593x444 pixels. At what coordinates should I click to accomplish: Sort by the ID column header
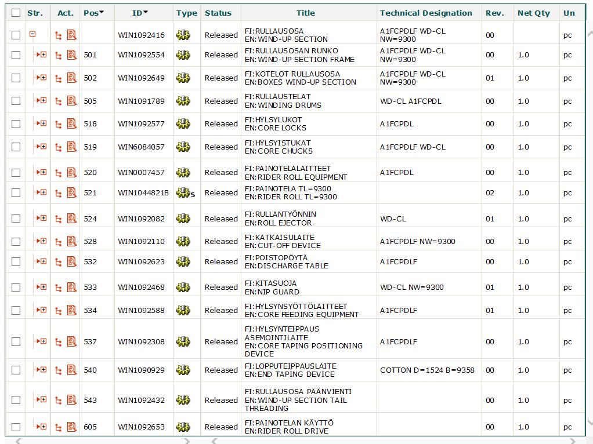pyautogui.click(x=140, y=13)
